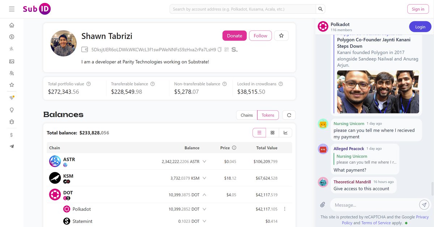The height and width of the screenshot is (227, 434).
Task: Switch balances to chart view
Action: [285, 133]
